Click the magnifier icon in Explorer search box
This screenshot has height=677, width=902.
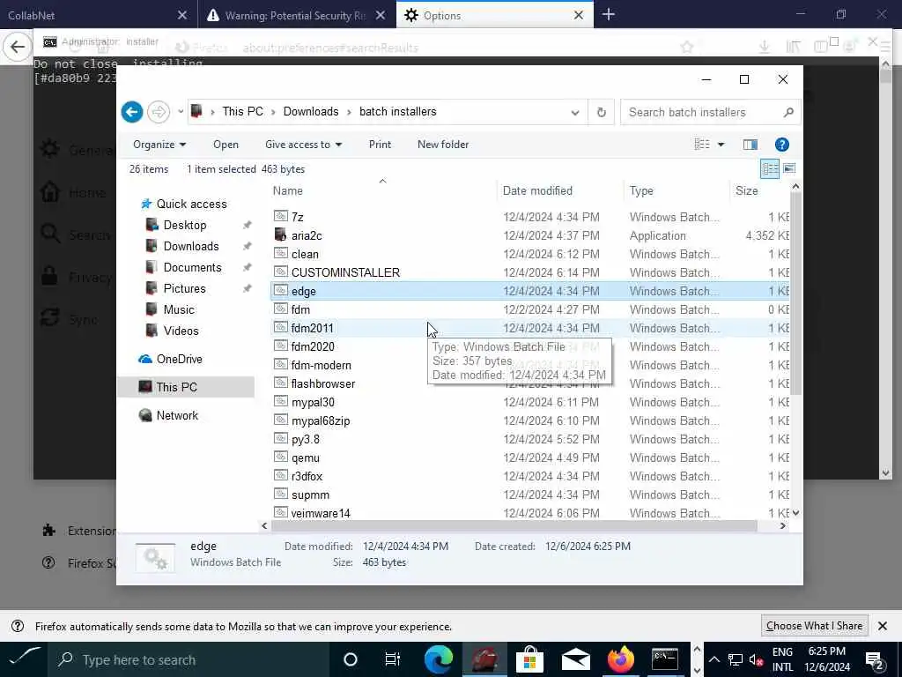(x=788, y=112)
